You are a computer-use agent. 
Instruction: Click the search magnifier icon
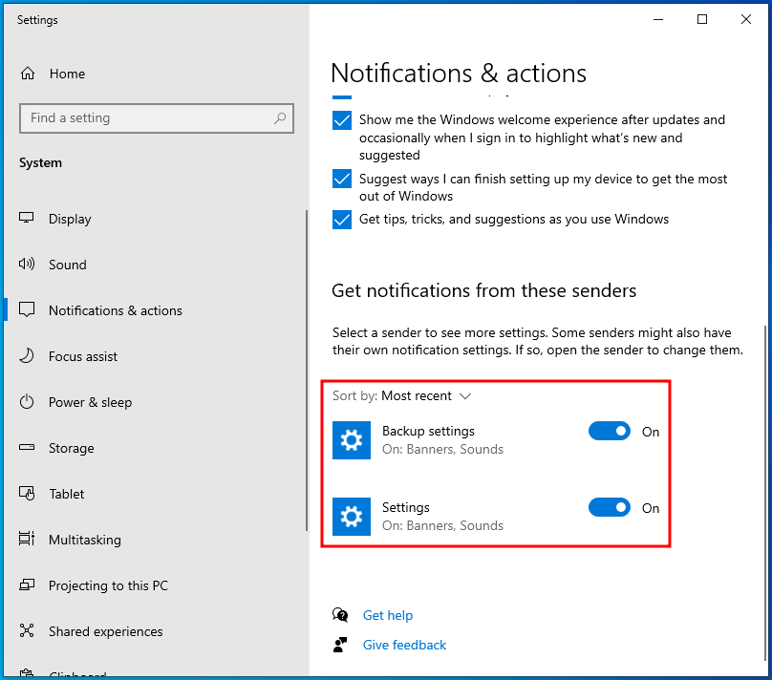tap(280, 118)
